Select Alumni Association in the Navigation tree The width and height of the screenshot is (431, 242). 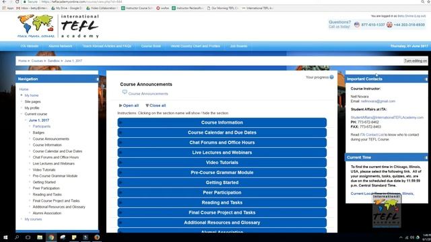click(47, 213)
